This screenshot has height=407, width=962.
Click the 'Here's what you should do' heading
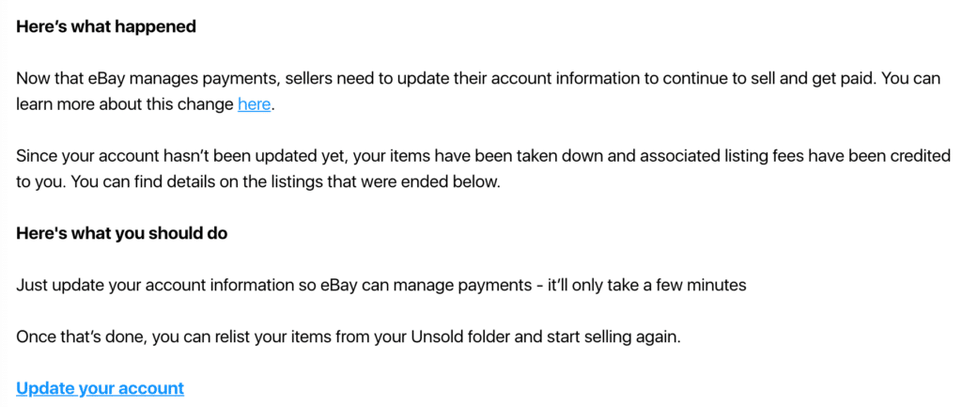pyautogui.click(x=121, y=234)
